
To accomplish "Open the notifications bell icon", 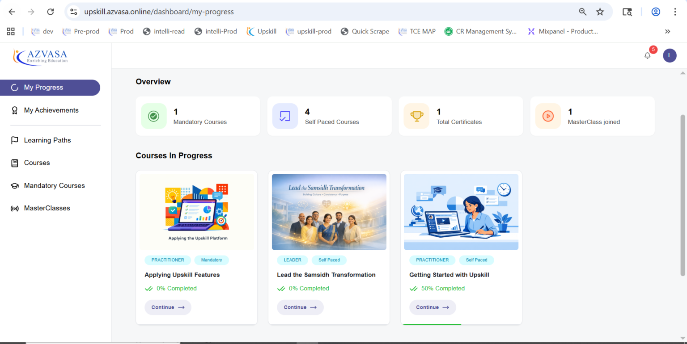I will click(647, 55).
